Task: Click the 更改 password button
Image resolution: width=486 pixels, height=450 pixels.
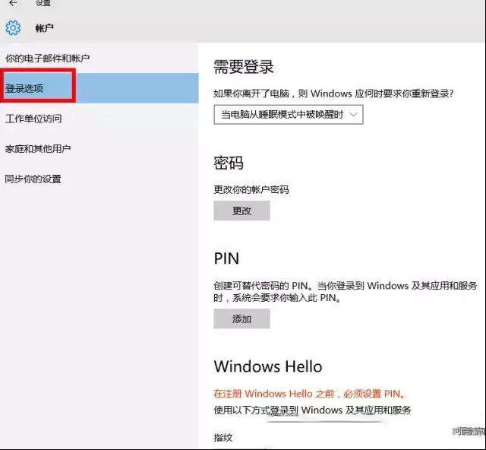Action: click(241, 211)
